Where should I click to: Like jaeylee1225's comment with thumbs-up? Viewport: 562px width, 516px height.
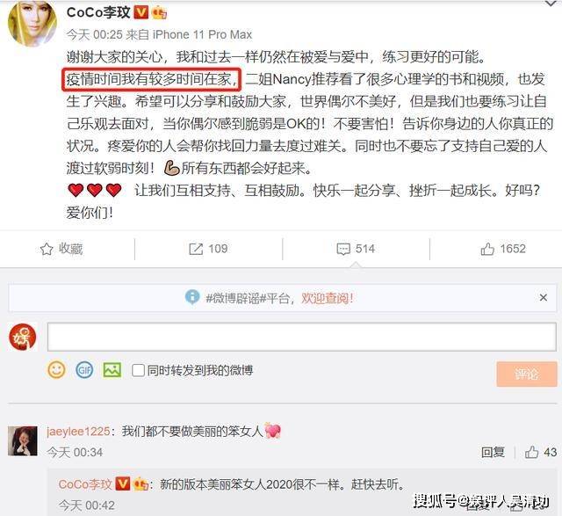(532, 452)
